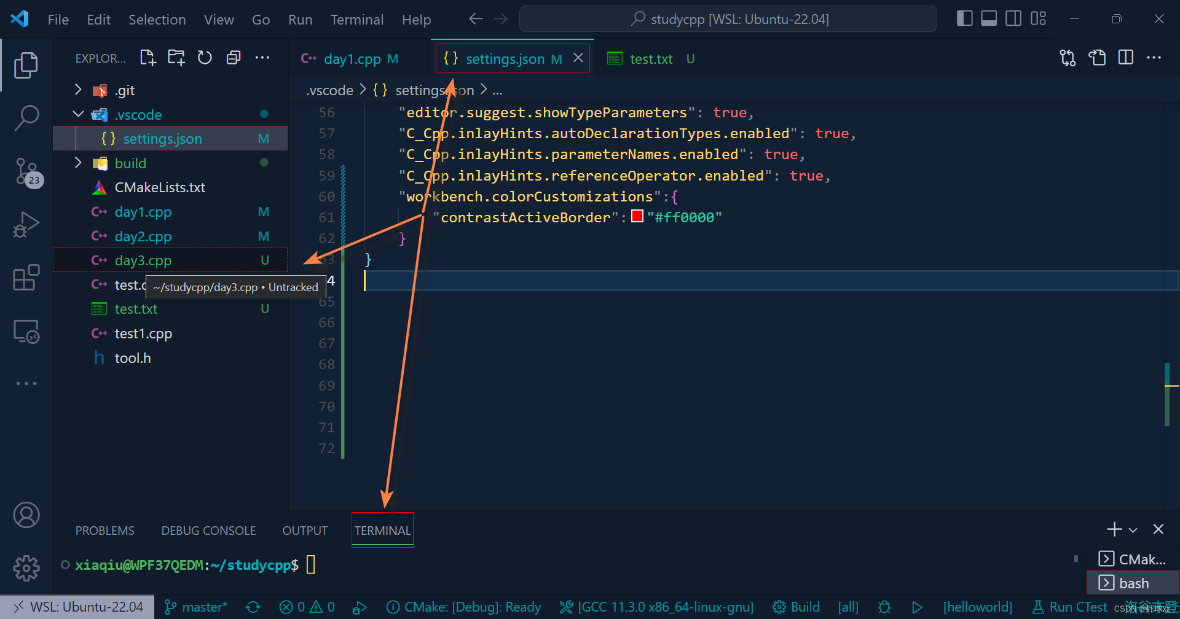The height and width of the screenshot is (619, 1180).
Task: Switch to OUTPUT panel tab
Action: pos(305,531)
